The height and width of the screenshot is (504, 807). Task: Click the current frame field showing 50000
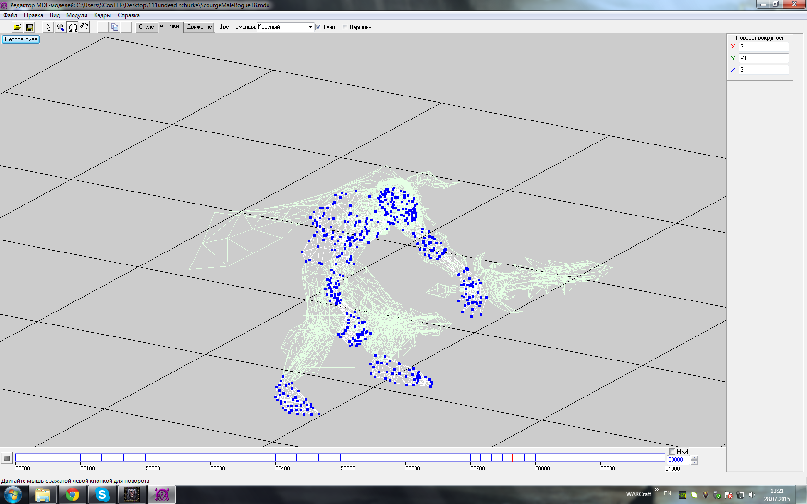pos(678,460)
